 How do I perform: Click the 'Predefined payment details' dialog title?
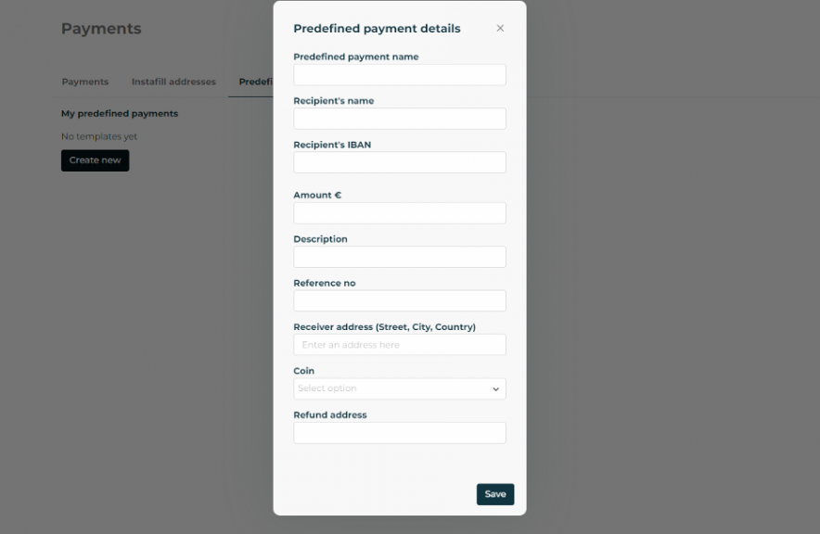tap(377, 29)
